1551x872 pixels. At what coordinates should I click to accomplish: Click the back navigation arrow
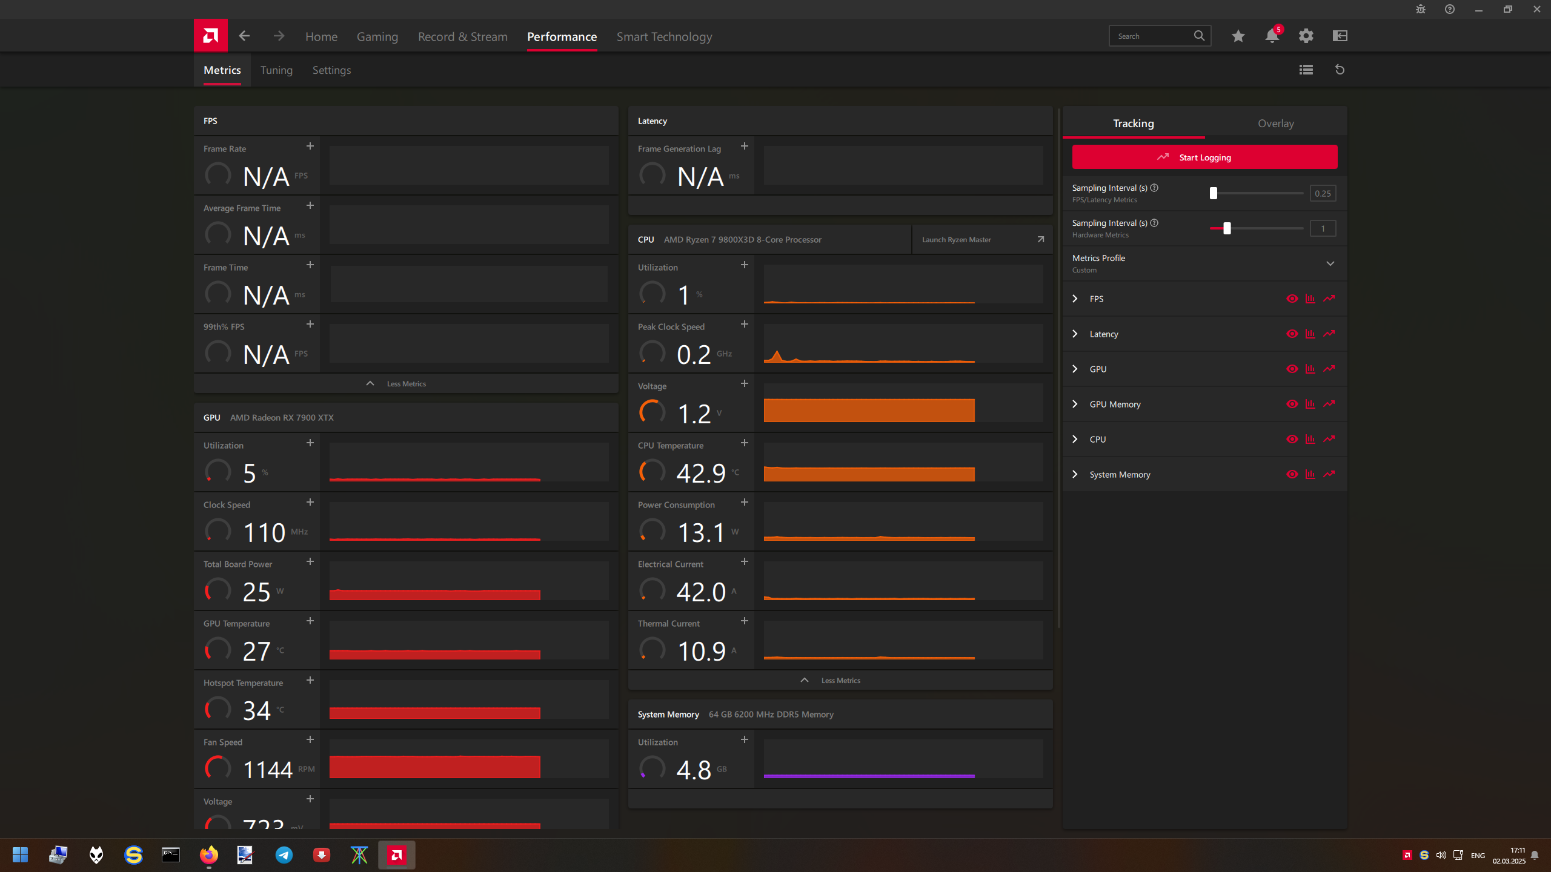pyautogui.click(x=244, y=36)
